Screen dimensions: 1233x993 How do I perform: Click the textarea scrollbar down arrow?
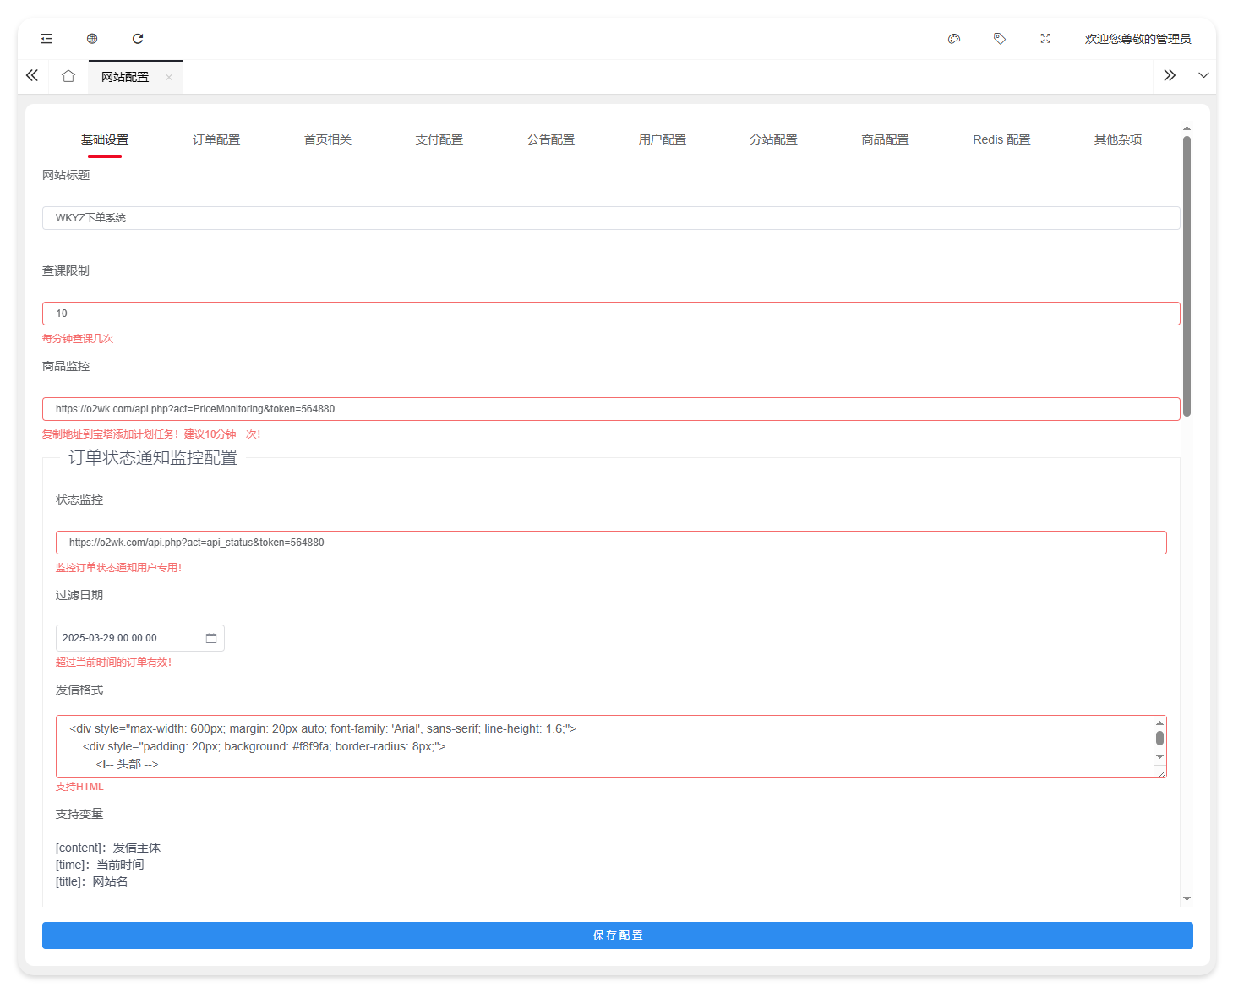tap(1159, 756)
